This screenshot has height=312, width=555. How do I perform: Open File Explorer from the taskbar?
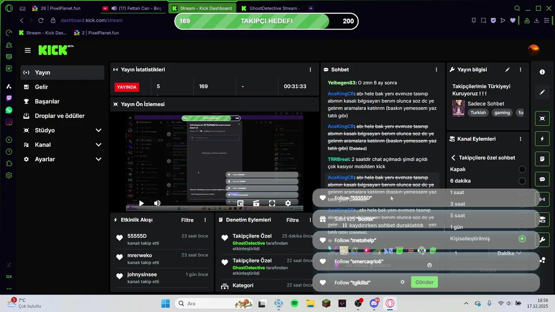(x=310, y=303)
